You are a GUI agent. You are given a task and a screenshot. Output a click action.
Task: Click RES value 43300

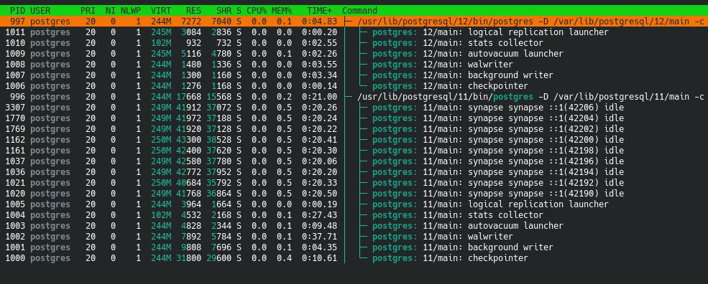pos(189,140)
